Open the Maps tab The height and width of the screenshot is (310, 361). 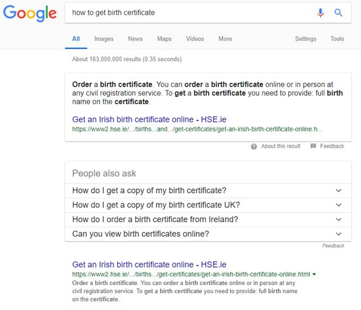click(164, 39)
